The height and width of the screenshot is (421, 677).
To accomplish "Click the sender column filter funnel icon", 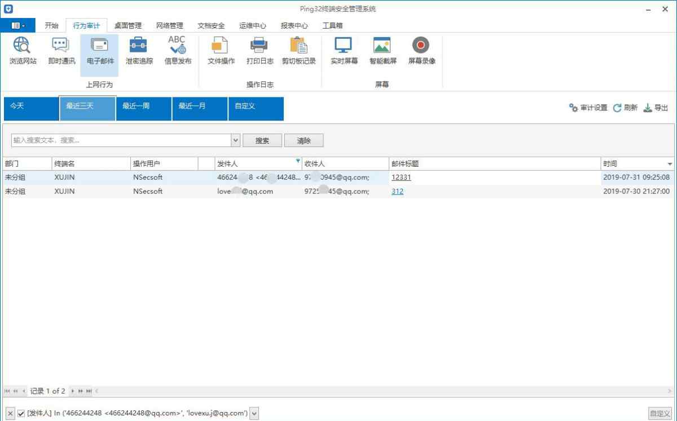I will point(298,161).
